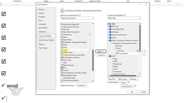Confirm the dialog with OK
This screenshot has height=103, width=184.
pyautogui.click(x=132, y=92)
